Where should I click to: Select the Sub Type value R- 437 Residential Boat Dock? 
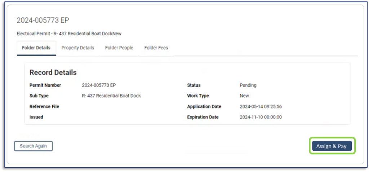point(111,96)
